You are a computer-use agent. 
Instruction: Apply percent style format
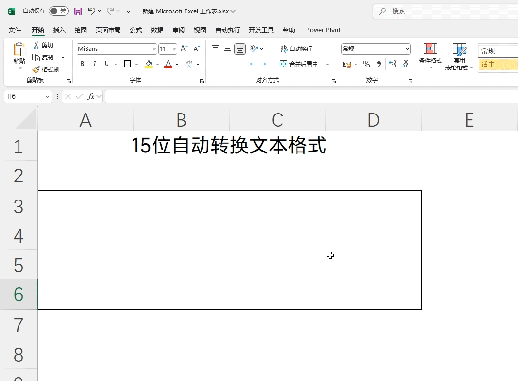tap(366, 64)
